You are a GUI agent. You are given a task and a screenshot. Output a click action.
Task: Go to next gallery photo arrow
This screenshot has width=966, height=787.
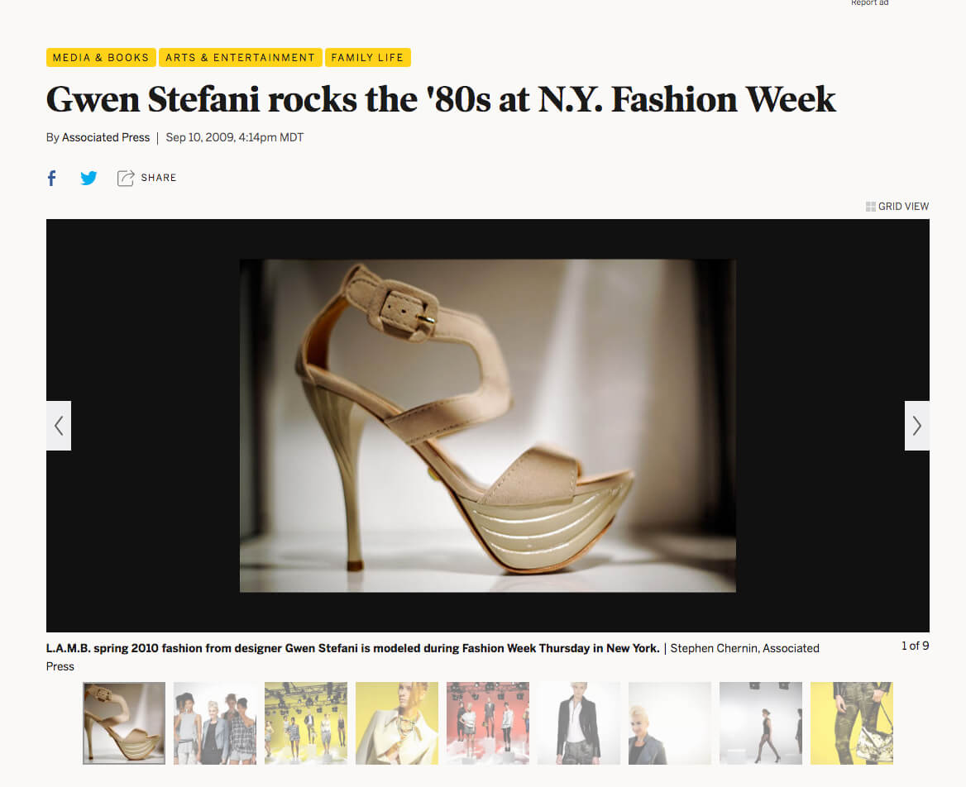click(916, 426)
